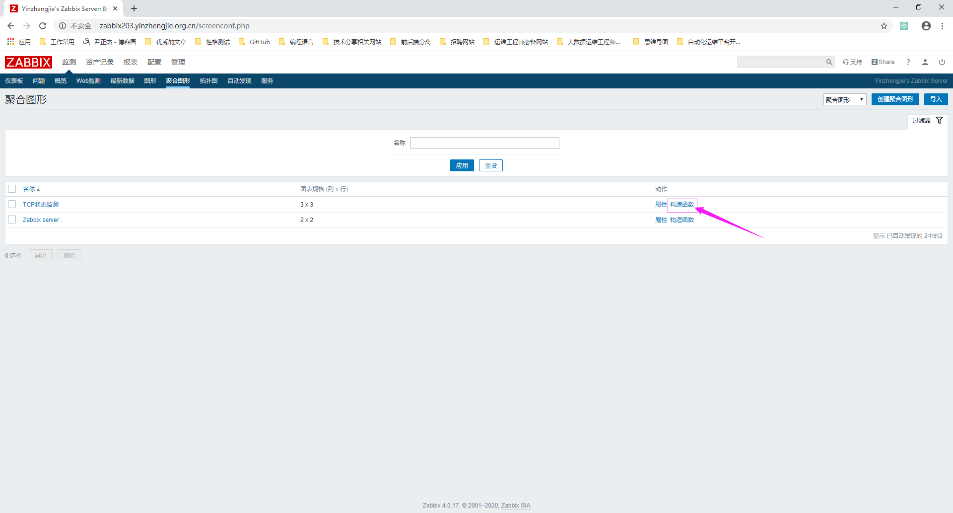Open the GitHub bookmark folder

click(x=255, y=42)
